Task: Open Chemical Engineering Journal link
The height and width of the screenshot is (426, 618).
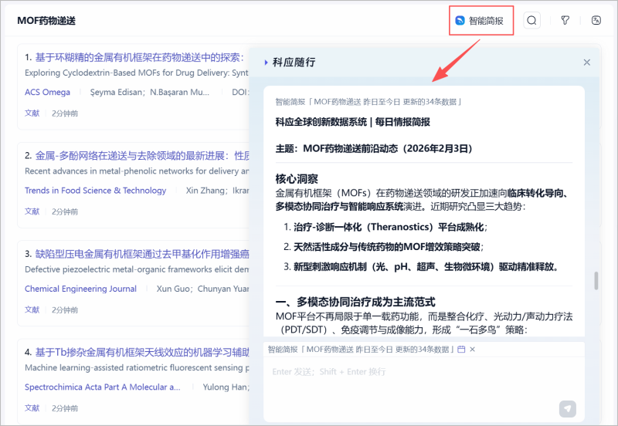Action: 80,289
